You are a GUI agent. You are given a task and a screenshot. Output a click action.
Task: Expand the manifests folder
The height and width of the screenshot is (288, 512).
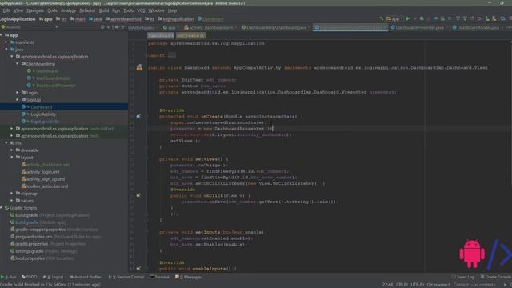pos(6,42)
